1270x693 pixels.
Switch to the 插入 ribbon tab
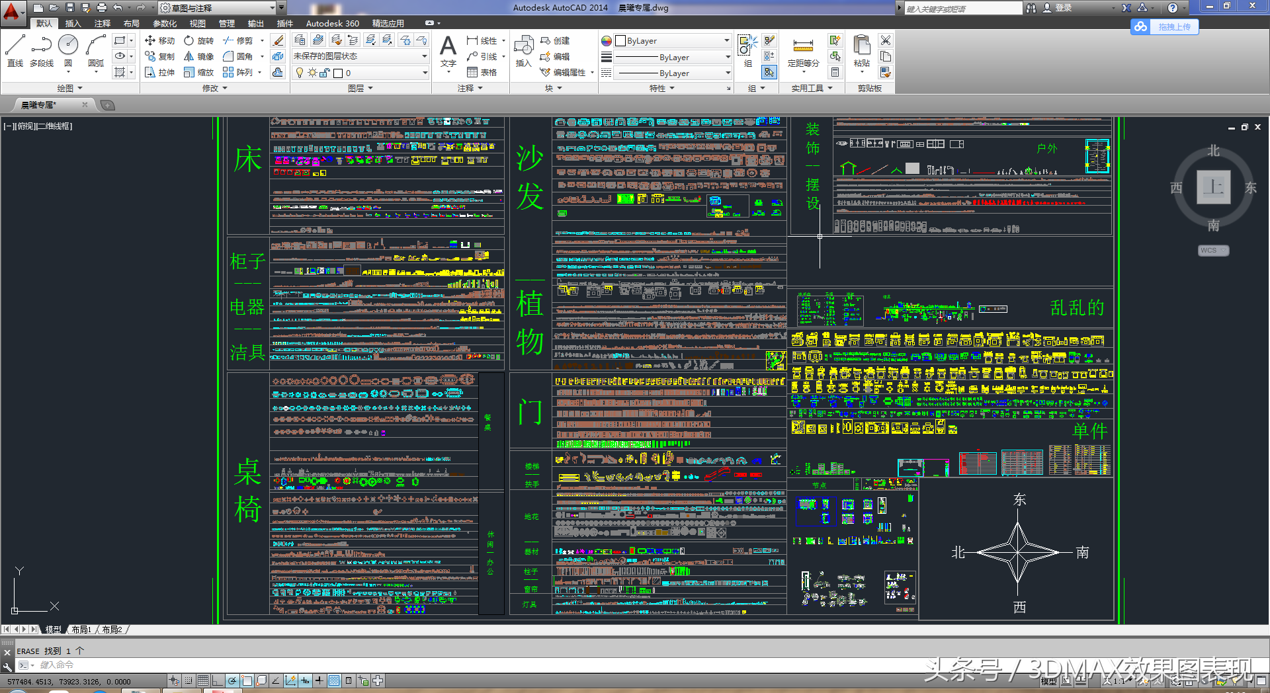[x=73, y=23]
